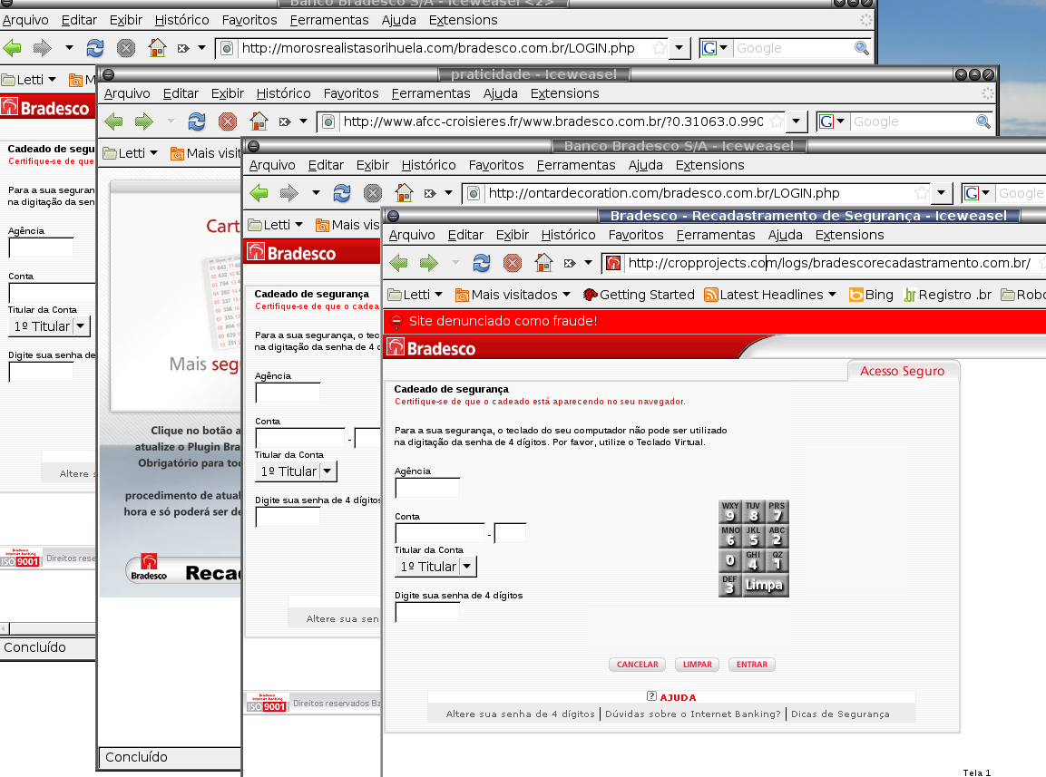Viewport: 1046px width, 777px height.
Task: Reload the page in the cropprojects window
Action: [x=482, y=263]
